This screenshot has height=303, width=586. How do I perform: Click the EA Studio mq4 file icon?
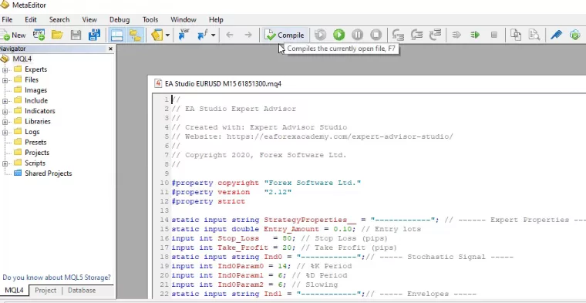(x=158, y=84)
